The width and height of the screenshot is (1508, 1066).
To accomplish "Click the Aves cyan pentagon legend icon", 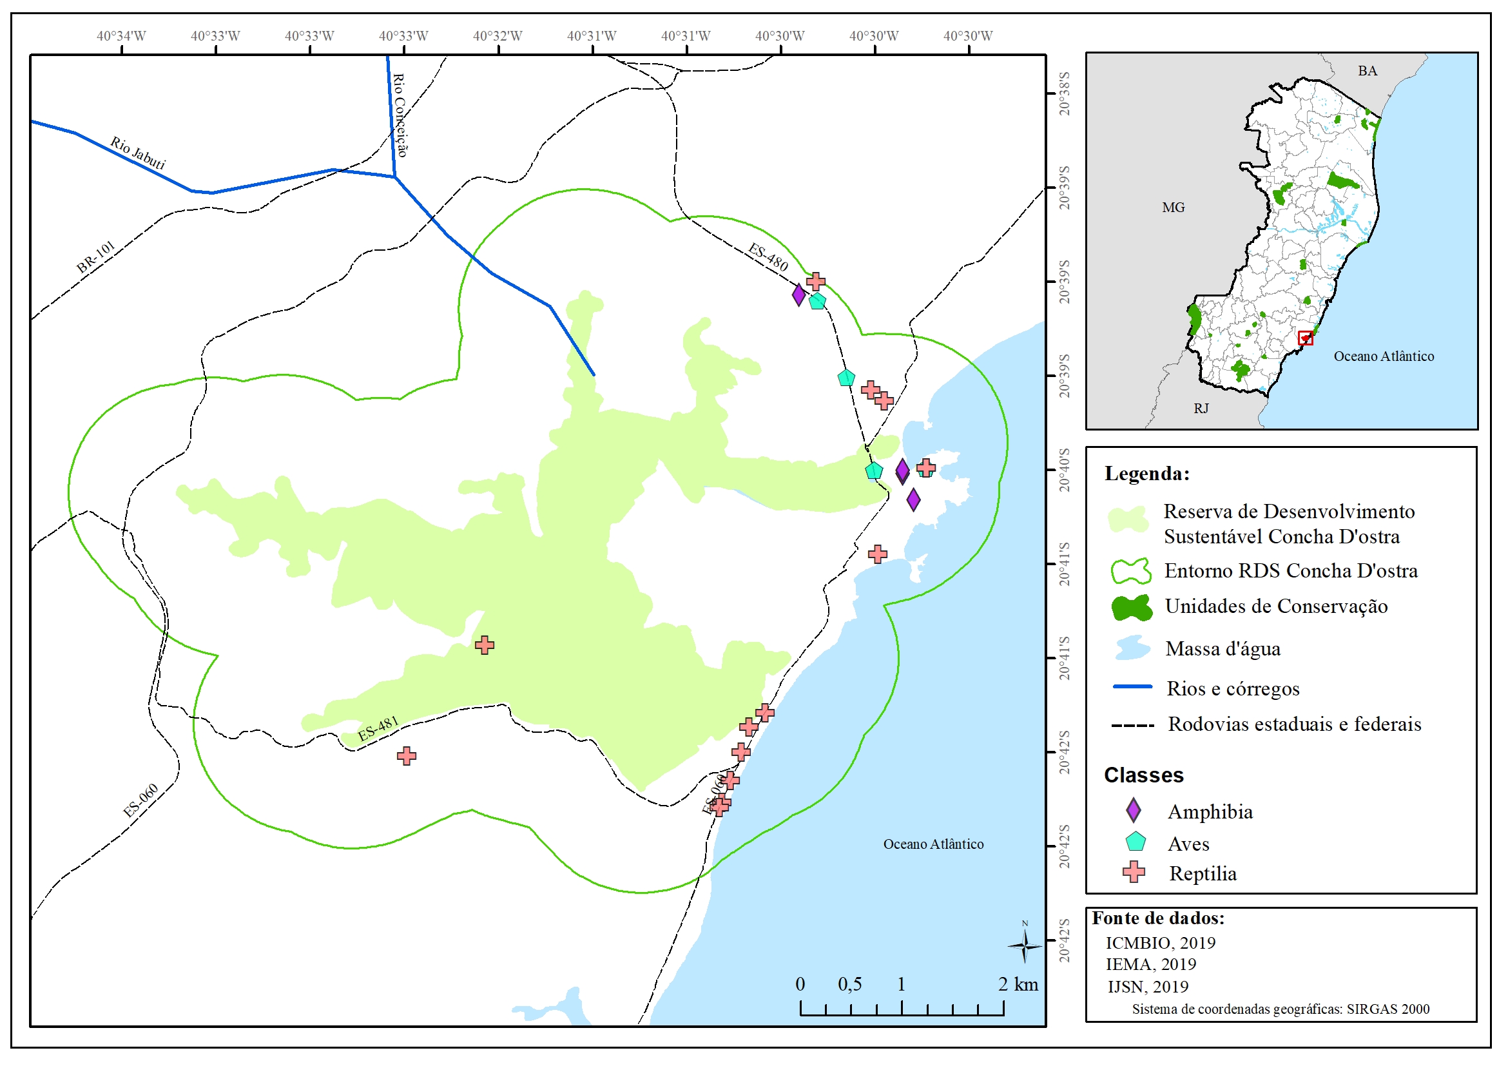I will 1136,841.
